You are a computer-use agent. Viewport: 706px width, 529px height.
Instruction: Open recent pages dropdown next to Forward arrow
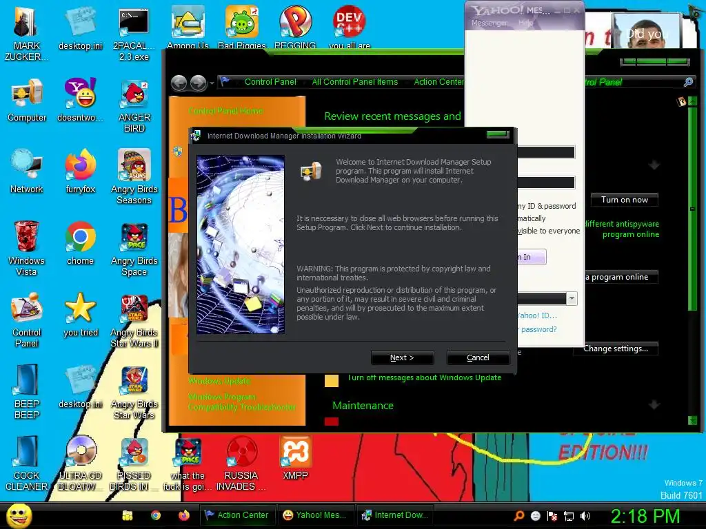[x=212, y=83]
